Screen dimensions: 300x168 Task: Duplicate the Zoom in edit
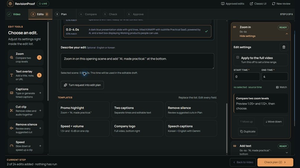coord(248,131)
